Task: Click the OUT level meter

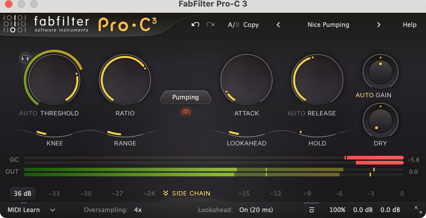Action: point(214,172)
